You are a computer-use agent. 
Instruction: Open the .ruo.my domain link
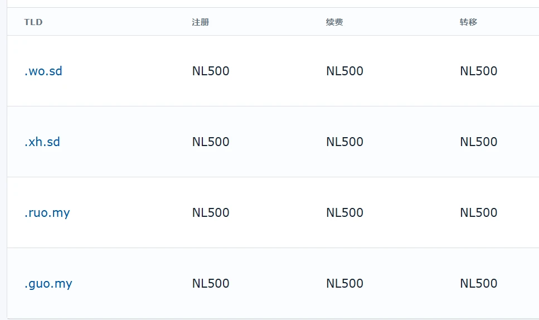[47, 213]
